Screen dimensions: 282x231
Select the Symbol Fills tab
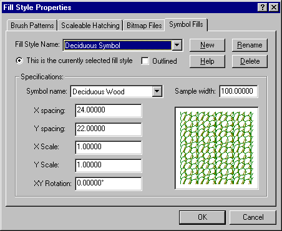(x=186, y=24)
